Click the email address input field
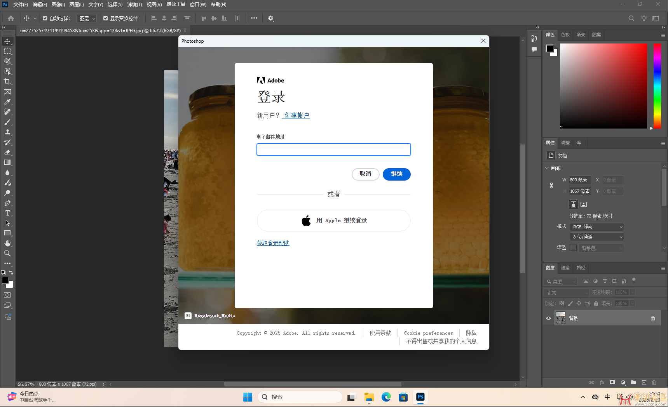This screenshot has width=668, height=407. pos(334,150)
